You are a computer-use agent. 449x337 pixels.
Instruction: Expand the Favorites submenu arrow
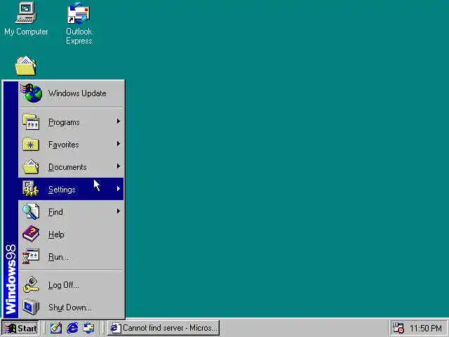(118, 143)
